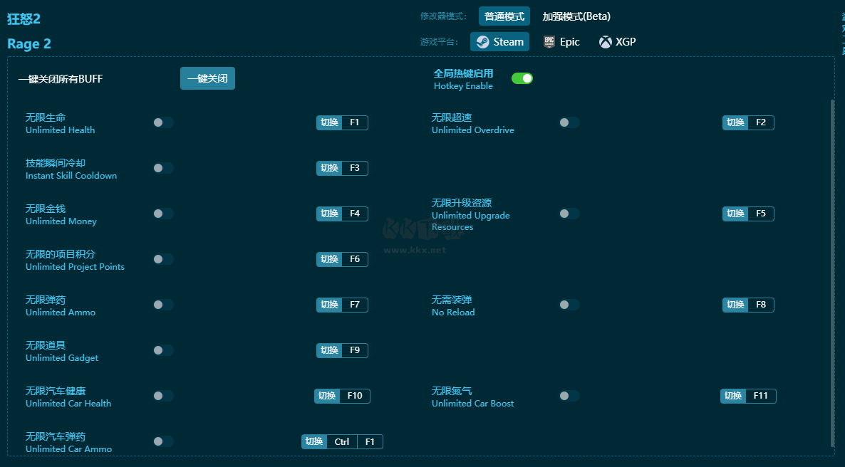The width and height of the screenshot is (845, 467).
Task: Edit the F1 hotkey field for Unlimited Health
Action: click(x=355, y=122)
